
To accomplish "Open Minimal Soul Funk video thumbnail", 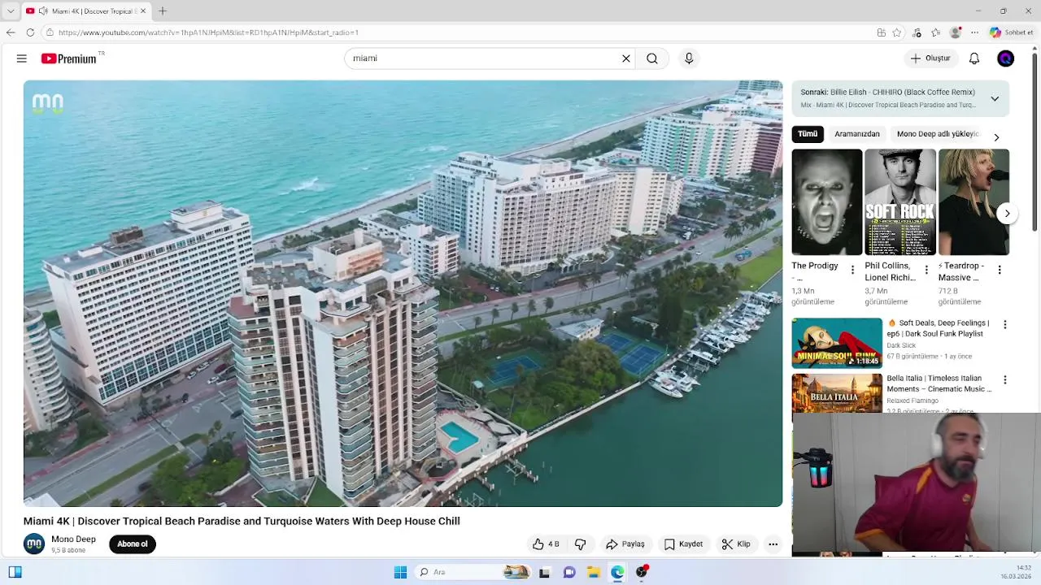I will pos(837,344).
